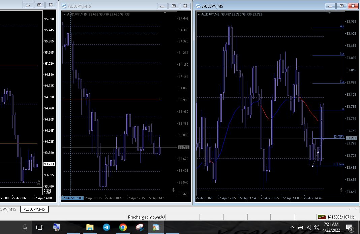Click the microphone icon in taskbar
This screenshot has width=360, height=234.
pyautogui.click(x=25, y=227)
